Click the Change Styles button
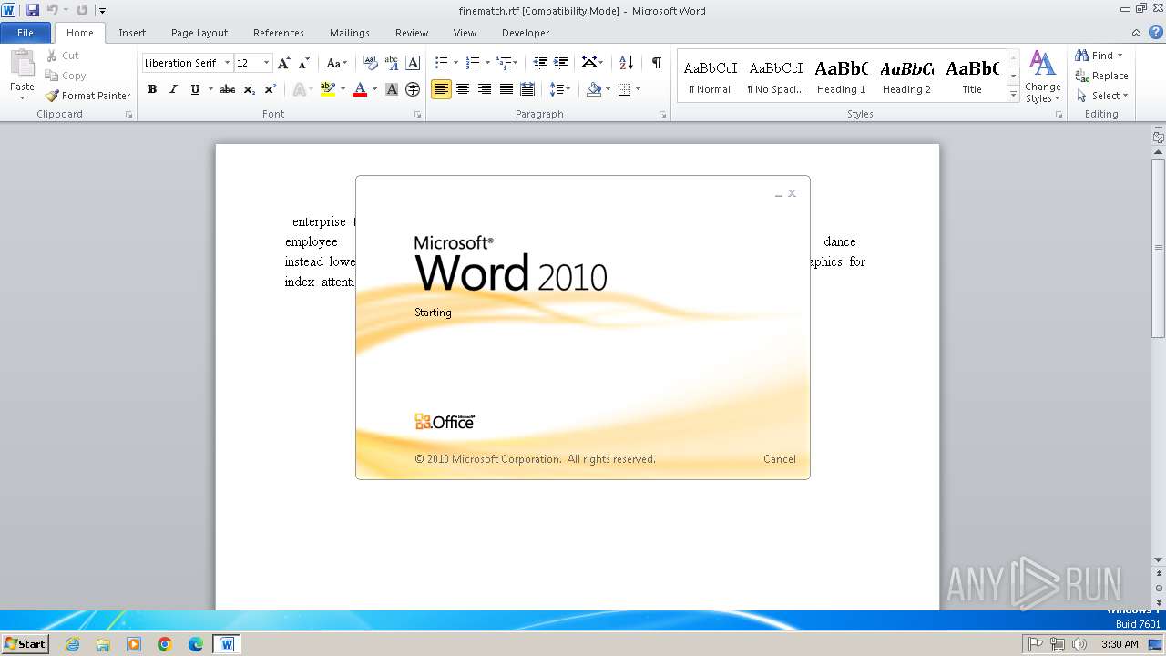Screen dimensions: 1166x656 pyautogui.click(x=1042, y=77)
